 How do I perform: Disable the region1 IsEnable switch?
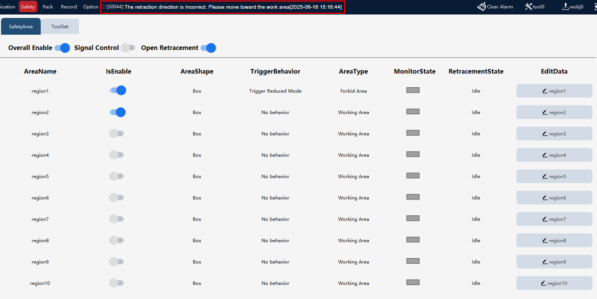tap(117, 90)
